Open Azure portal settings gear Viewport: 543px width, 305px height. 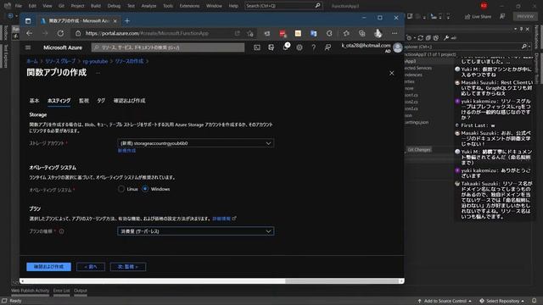coord(299,47)
